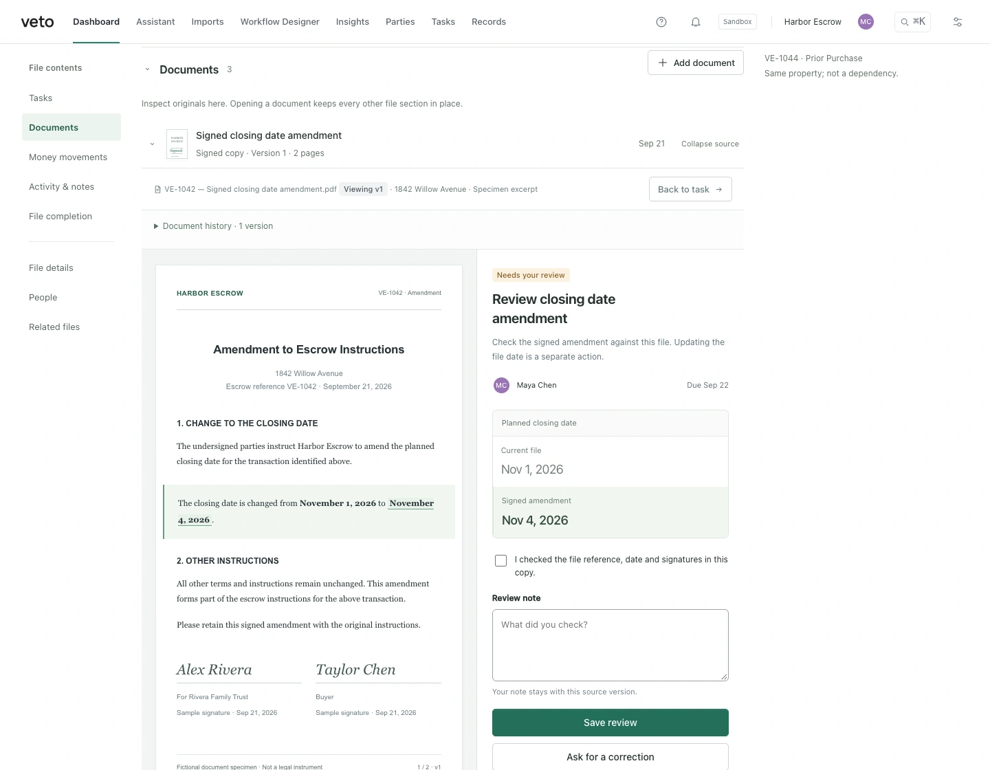Open the Records tab
The width and height of the screenshot is (990, 770).
click(x=489, y=22)
